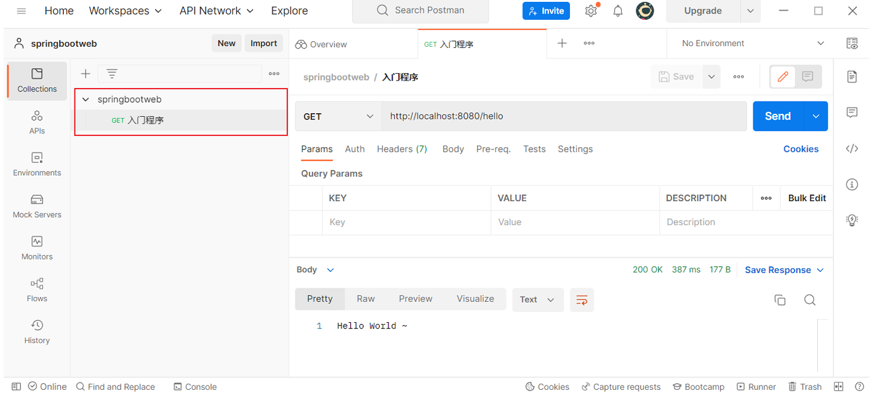The image size is (869, 396).
Task: Select the Auth tab
Action: (x=354, y=149)
